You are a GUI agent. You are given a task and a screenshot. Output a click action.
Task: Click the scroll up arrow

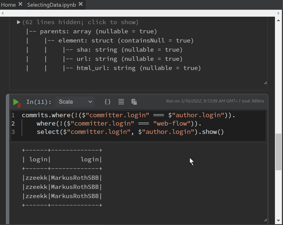pos(278,20)
